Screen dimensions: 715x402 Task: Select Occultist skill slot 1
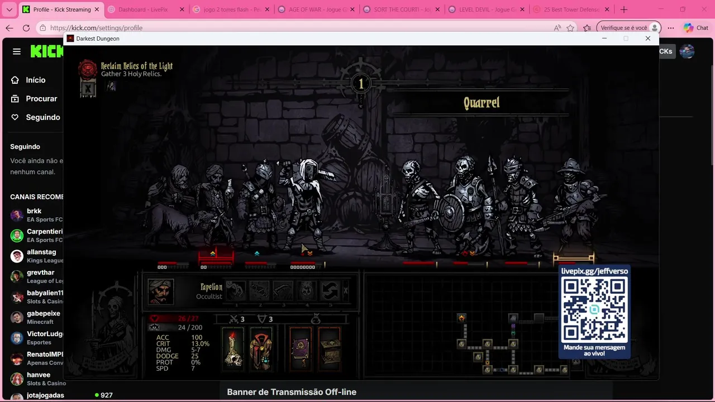[x=236, y=291]
